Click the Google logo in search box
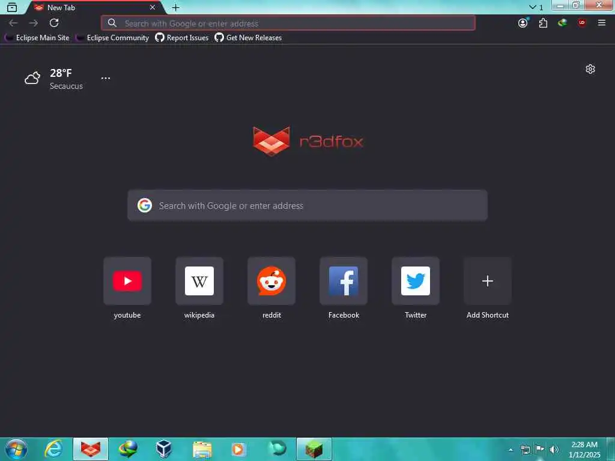 point(145,205)
